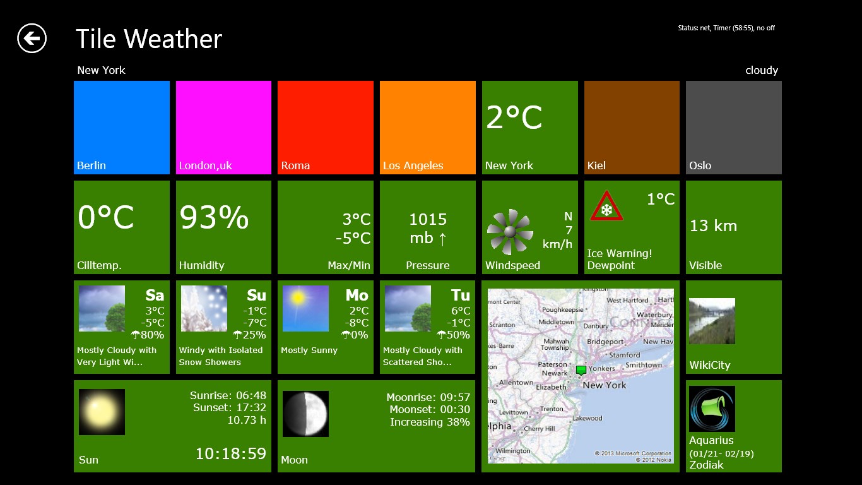Open the 93% Humidity tile
This screenshot has height=485, width=862.
pyautogui.click(x=223, y=227)
